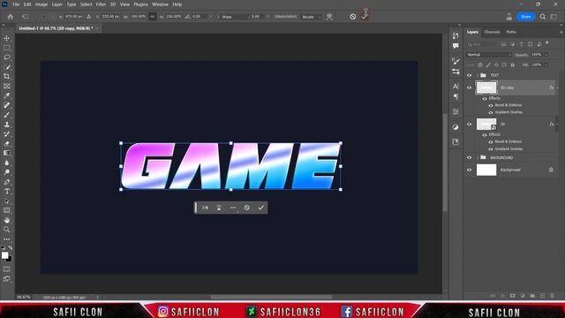Select the Pen tool
Screen dimensions: 565x318
(7, 182)
